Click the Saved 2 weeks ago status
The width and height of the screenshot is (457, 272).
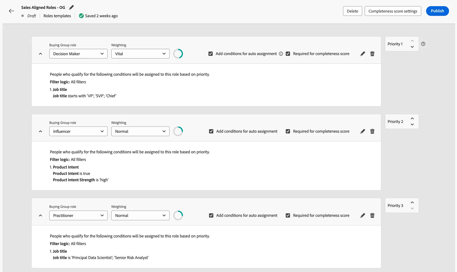click(x=98, y=16)
